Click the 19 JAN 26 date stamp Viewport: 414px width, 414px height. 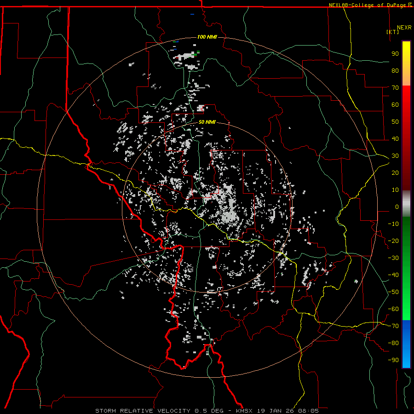(275, 411)
